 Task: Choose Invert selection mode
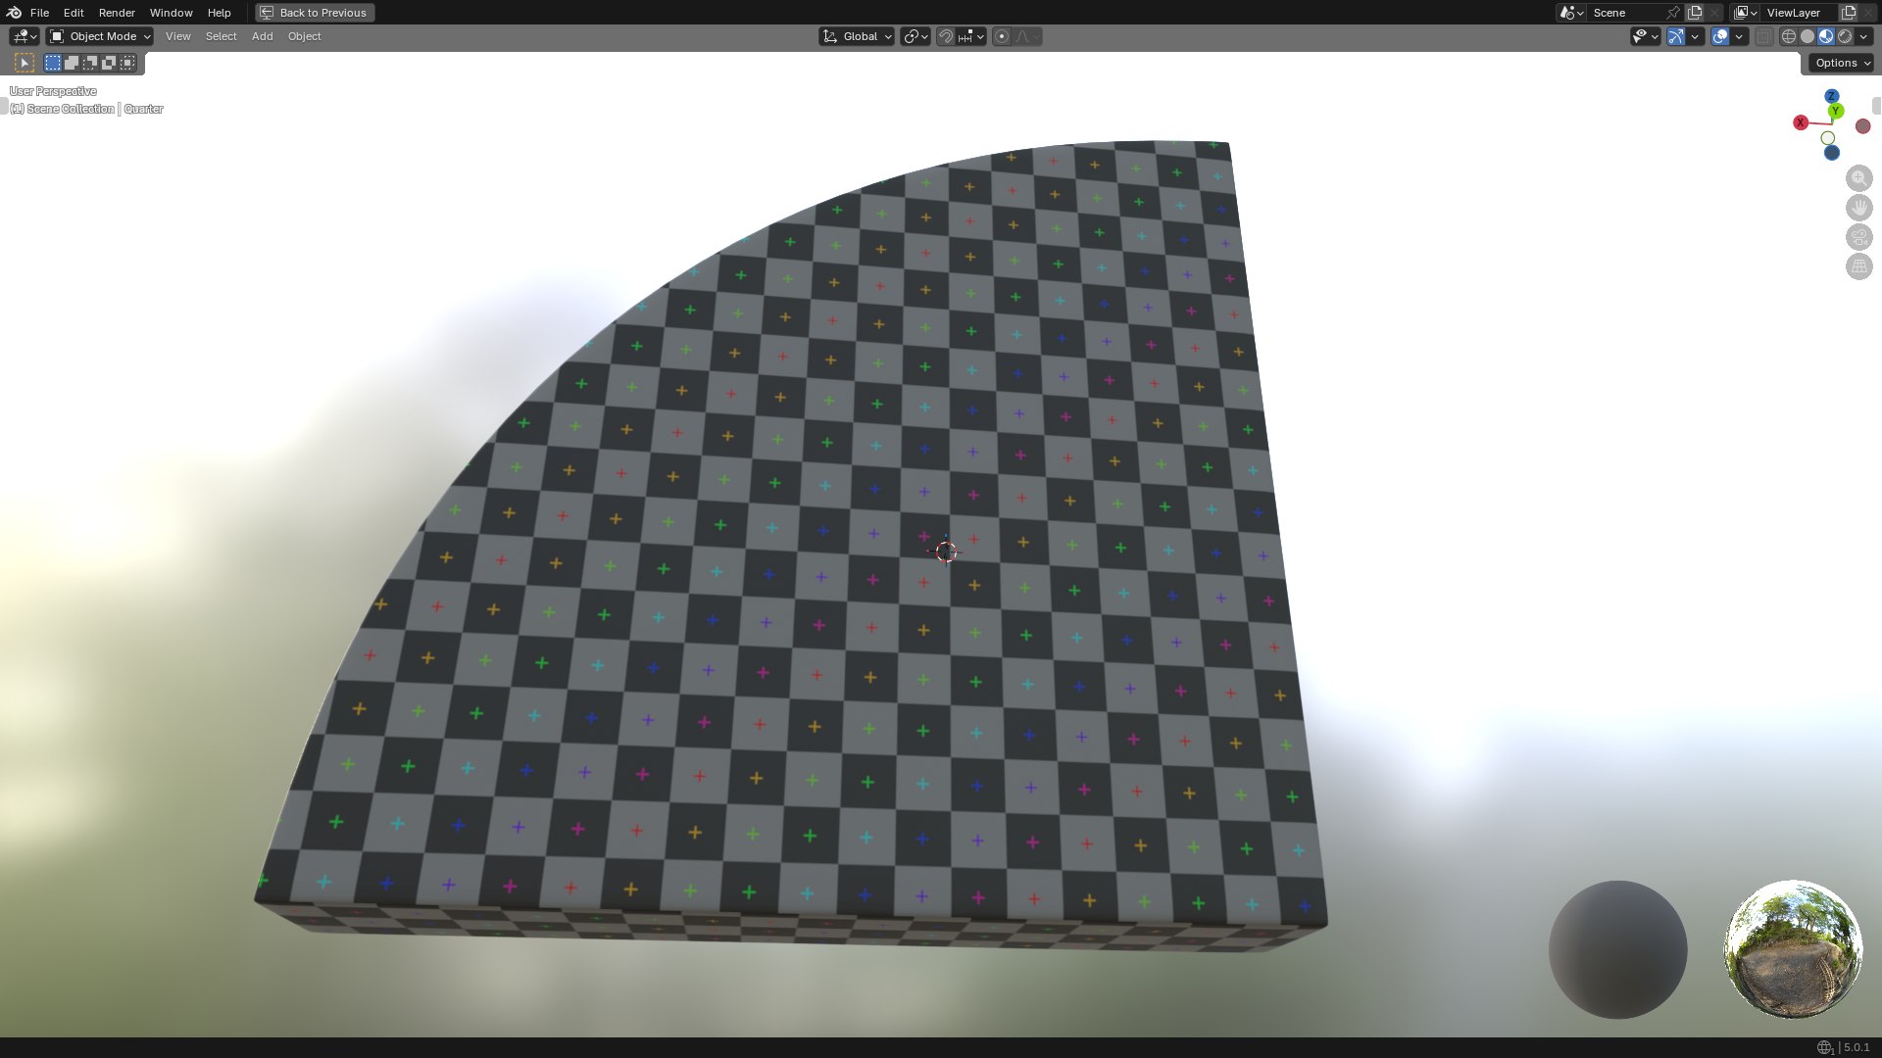[109, 63]
